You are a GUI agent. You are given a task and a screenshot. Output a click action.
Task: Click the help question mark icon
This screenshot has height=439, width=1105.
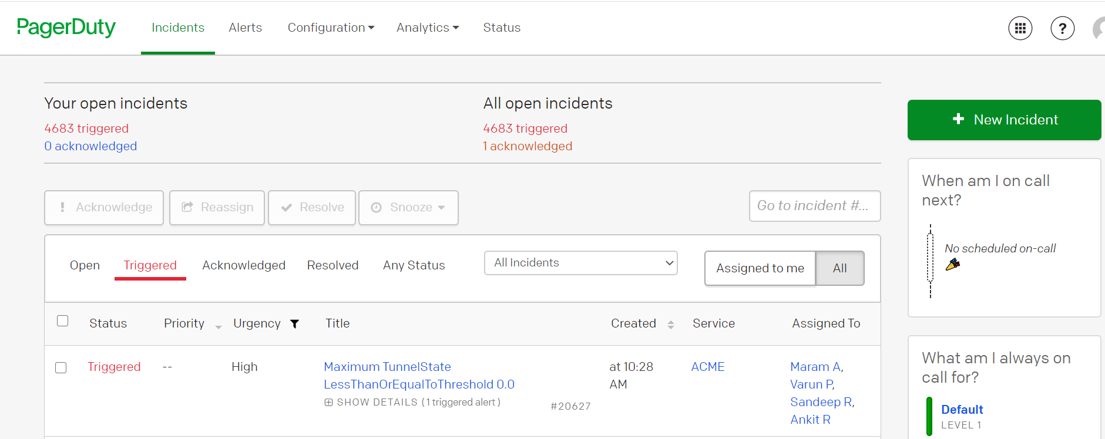[1062, 28]
